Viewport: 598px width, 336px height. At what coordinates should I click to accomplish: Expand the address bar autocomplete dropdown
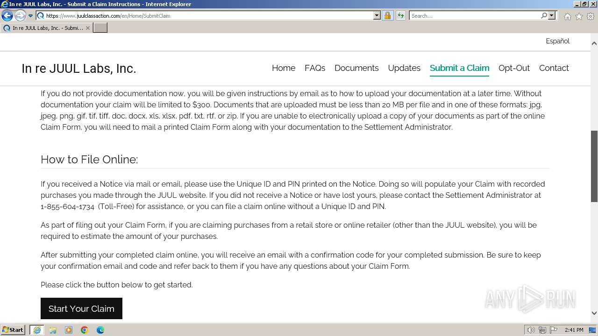[x=377, y=15]
